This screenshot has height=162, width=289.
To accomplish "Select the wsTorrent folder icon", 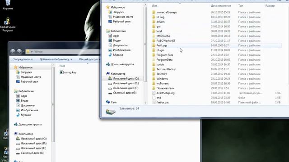I will tap(154, 84).
